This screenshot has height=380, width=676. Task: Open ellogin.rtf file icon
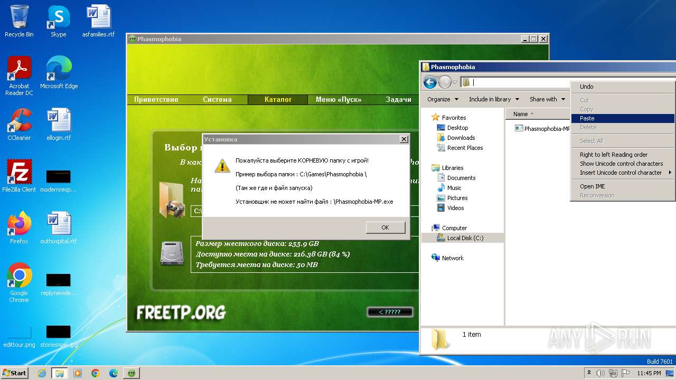tap(59, 125)
